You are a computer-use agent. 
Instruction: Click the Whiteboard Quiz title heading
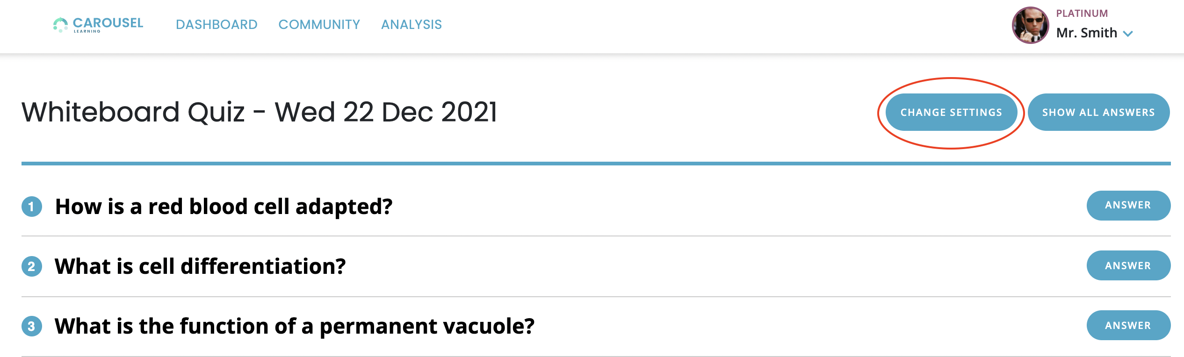click(x=260, y=112)
